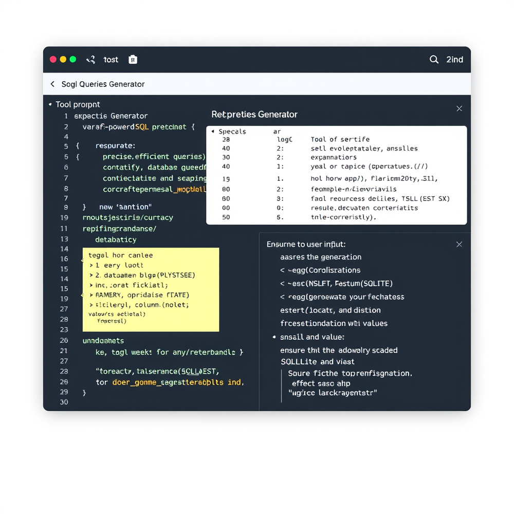The height and width of the screenshot is (514, 514).
Task: Click the back chevron beside Sogl Queries Generator
Action: [x=52, y=83]
